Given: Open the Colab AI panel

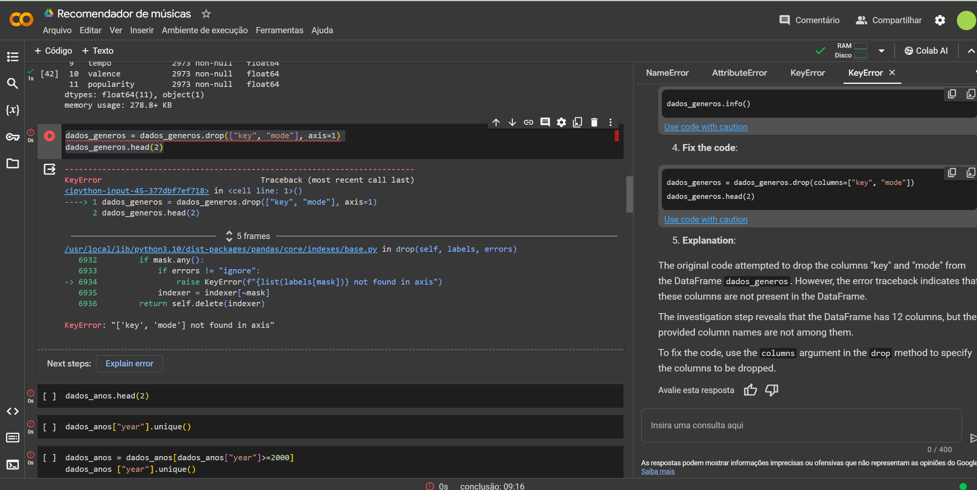Looking at the screenshot, I should click(926, 51).
